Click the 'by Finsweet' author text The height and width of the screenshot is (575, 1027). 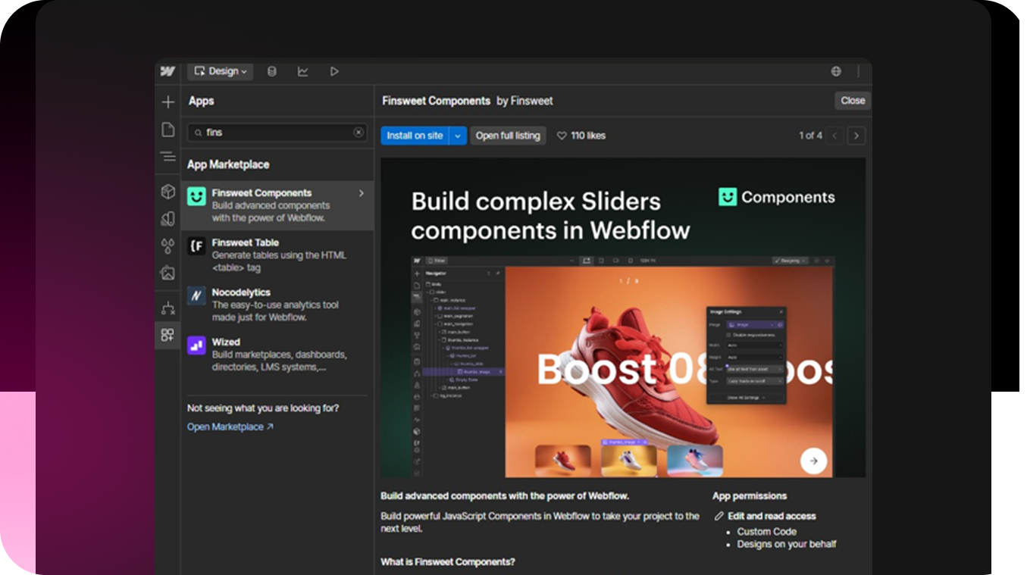point(524,101)
